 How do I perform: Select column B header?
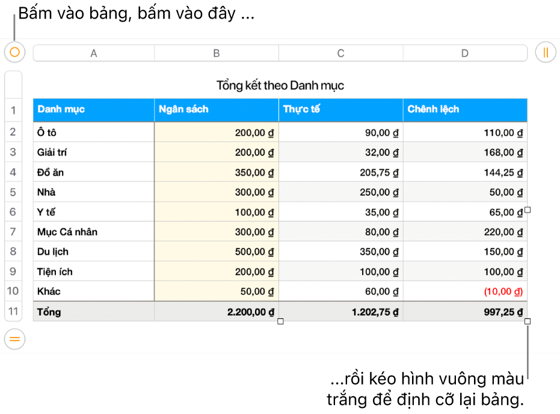[217, 53]
